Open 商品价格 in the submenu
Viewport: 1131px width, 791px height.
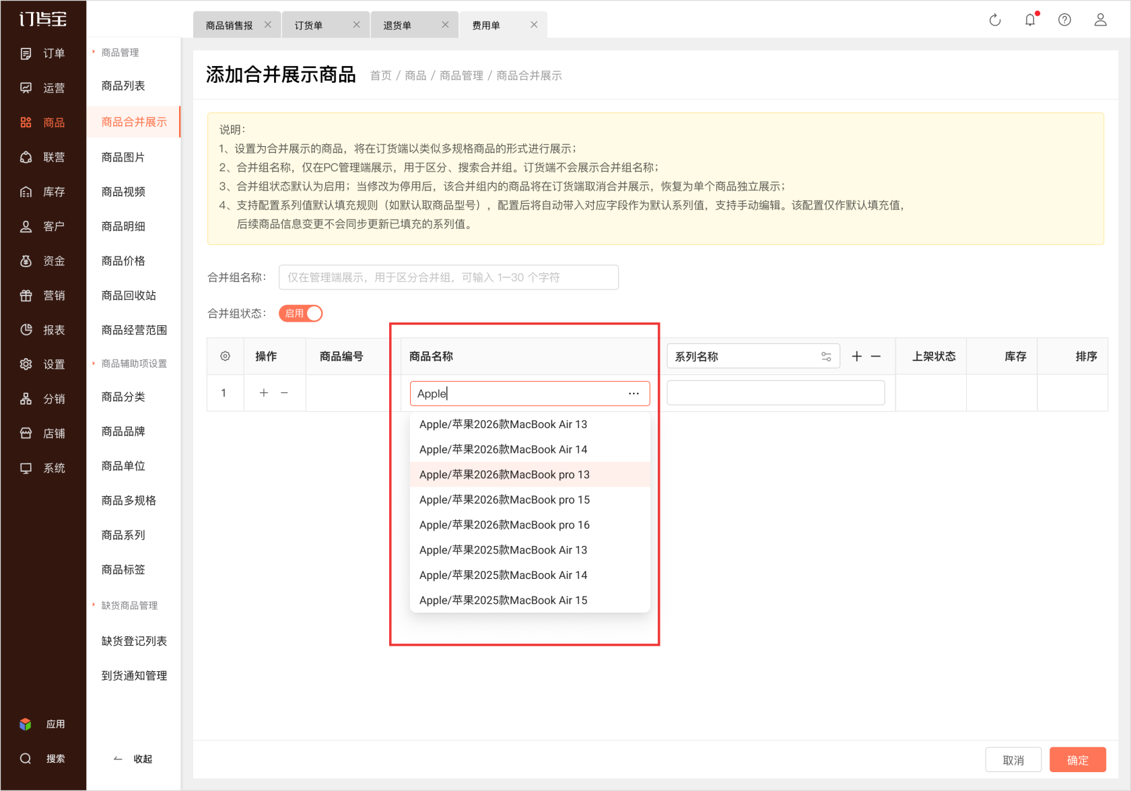click(x=124, y=261)
